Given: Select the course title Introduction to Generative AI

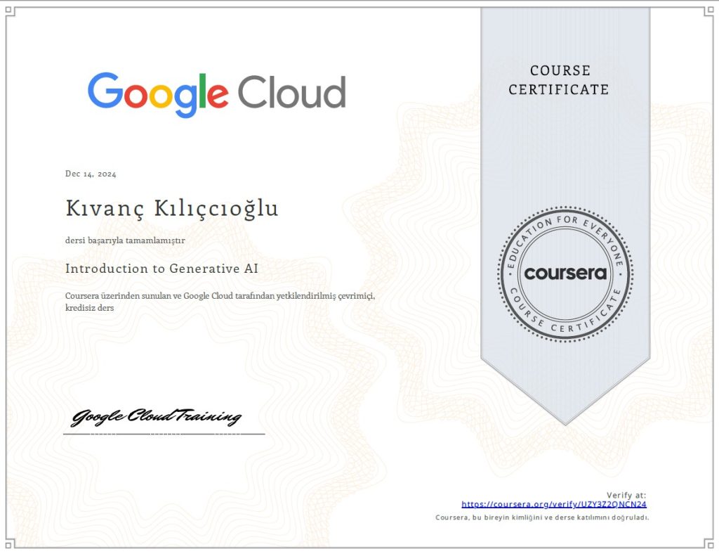Looking at the screenshot, I should (x=161, y=268).
